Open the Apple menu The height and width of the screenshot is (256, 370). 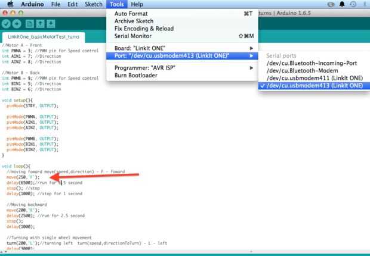[x=10, y=4]
